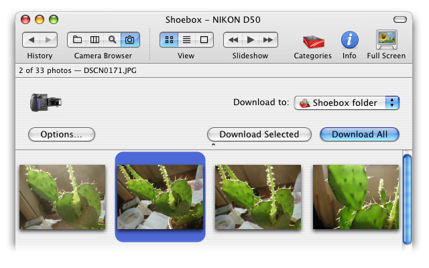Screen dimensions: 429x268
Task: Click the Download Selected button
Action: tap(259, 135)
